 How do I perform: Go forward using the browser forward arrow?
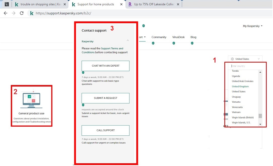14,13
